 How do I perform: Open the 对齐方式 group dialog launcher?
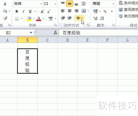[88, 25]
